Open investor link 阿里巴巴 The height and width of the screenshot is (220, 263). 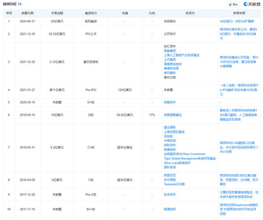tap(170, 175)
